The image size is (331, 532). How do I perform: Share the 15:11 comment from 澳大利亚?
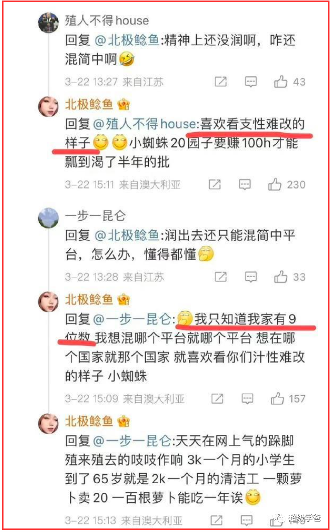215,185
